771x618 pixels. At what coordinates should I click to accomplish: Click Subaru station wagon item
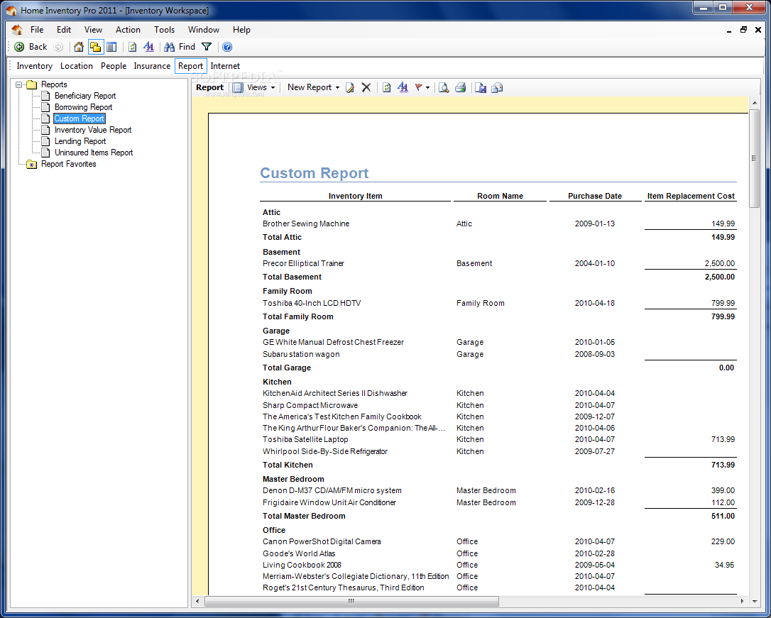pyautogui.click(x=301, y=354)
